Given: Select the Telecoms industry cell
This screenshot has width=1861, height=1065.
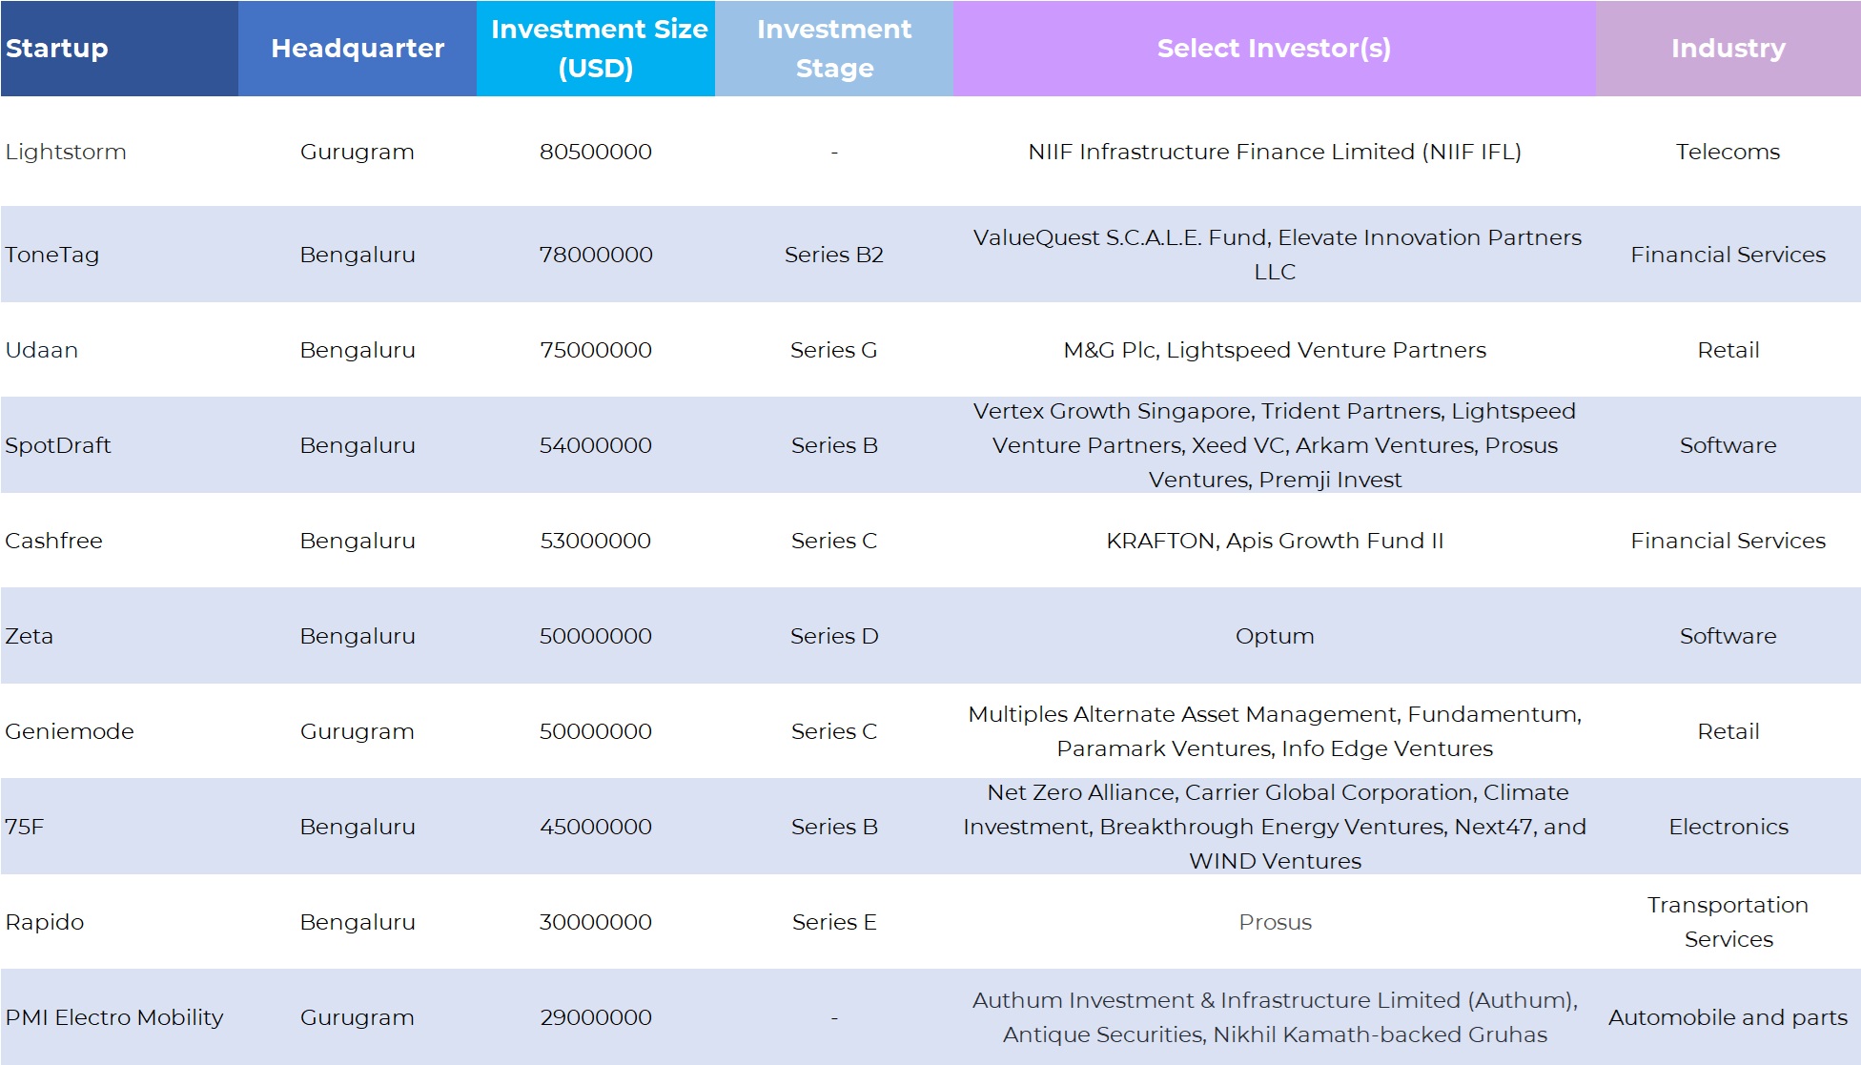Looking at the screenshot, I should pos(1728,152).
